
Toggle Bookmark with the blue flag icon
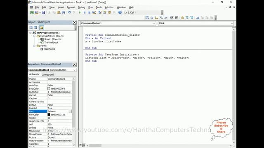click(198, 18)
